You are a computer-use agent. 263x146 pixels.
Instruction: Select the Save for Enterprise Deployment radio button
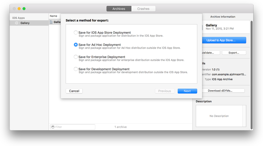[x=76, y=57]
